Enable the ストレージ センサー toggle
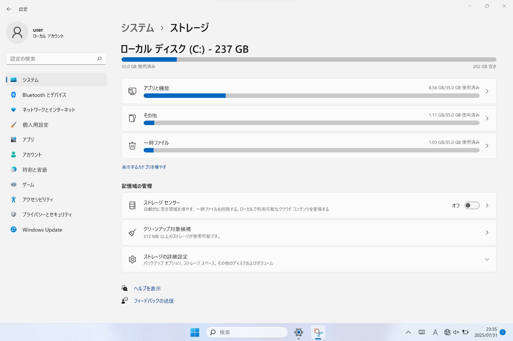Image resolution: width=513 pixels, height=341 pixels. tap(472, 205)
